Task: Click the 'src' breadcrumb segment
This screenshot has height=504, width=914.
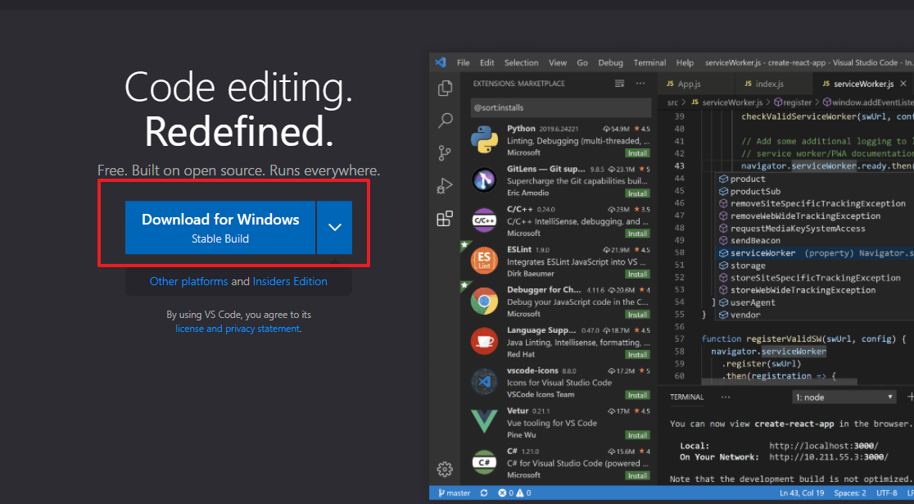Action: pos(672,102)
